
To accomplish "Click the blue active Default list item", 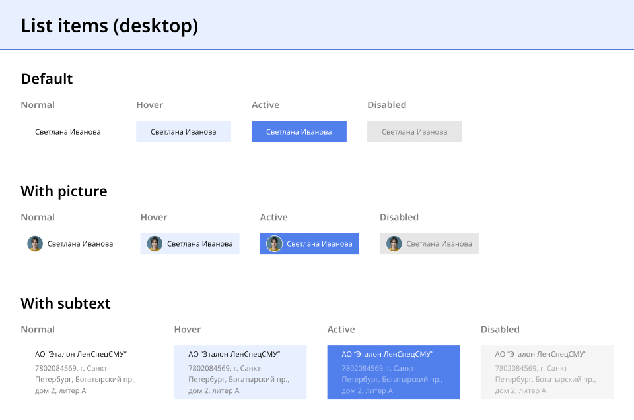I will [x=299, y=132].
